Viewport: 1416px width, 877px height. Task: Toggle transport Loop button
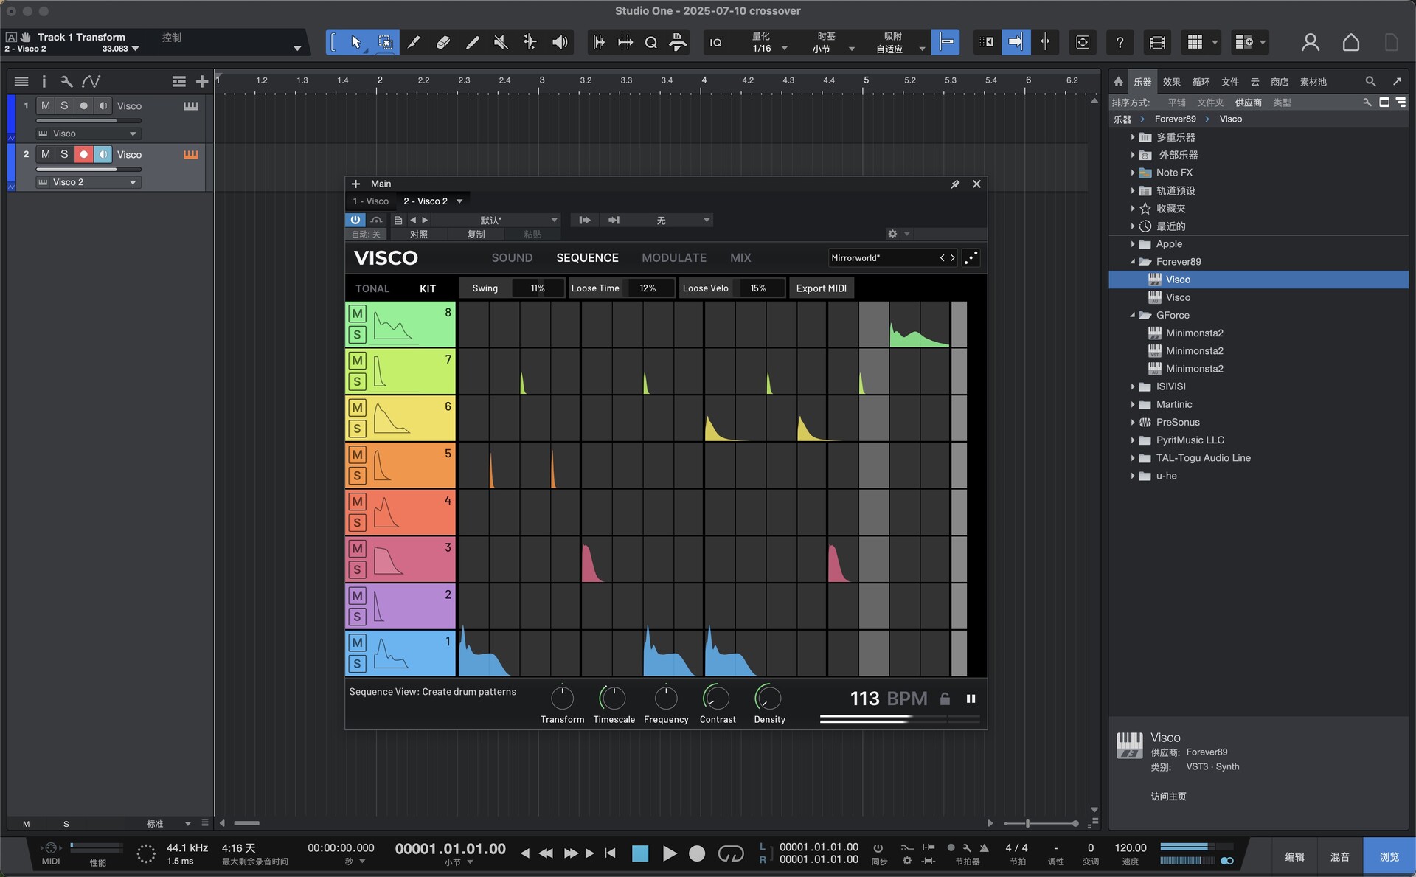pos(731,853)
